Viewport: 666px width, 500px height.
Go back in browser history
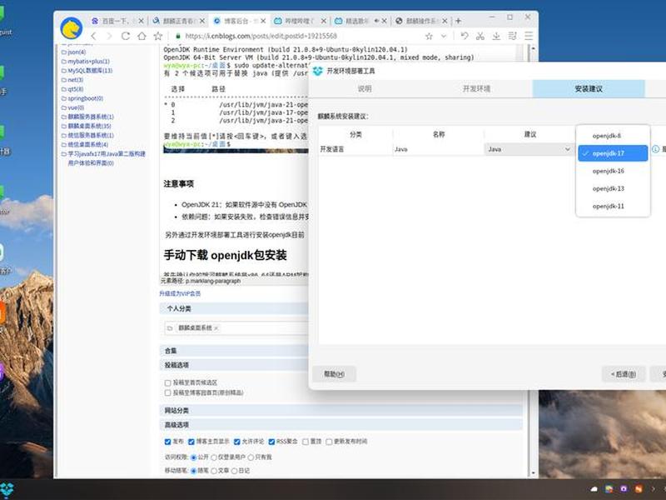[94, 36]
